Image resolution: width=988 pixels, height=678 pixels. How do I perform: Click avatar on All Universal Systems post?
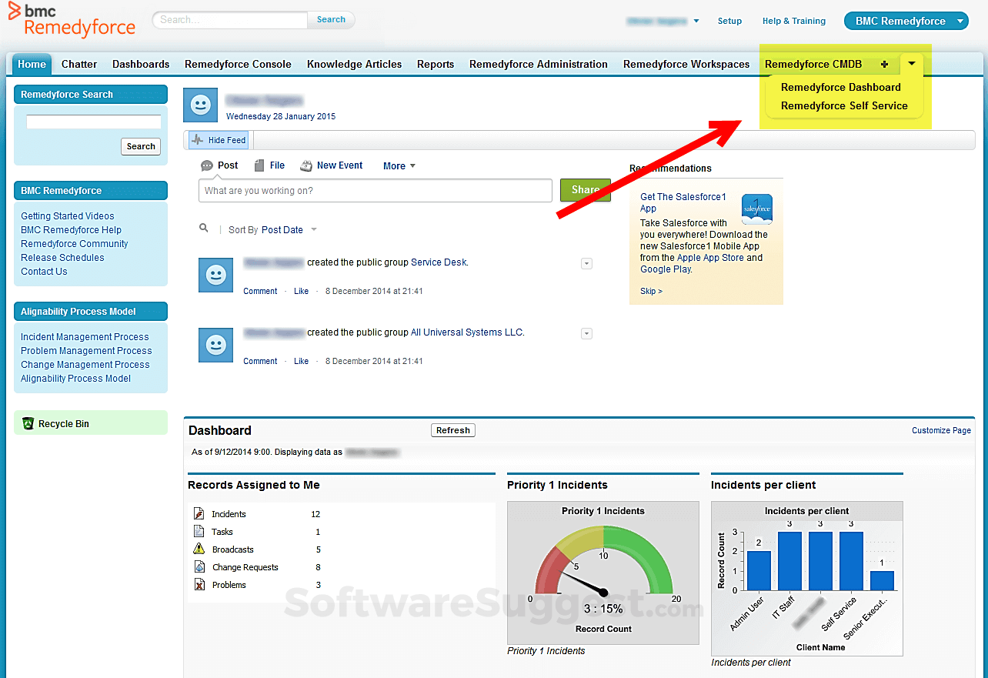(x=216, y=345)
